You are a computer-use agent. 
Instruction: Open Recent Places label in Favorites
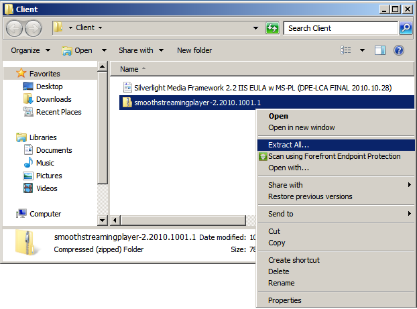59,112
